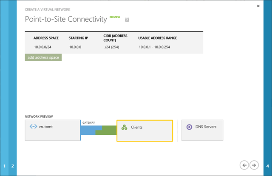The height and width of the screenshot is (176, 272).
Task: Open the CIDR /24 (254) dropdown
Action: [112, 47]
